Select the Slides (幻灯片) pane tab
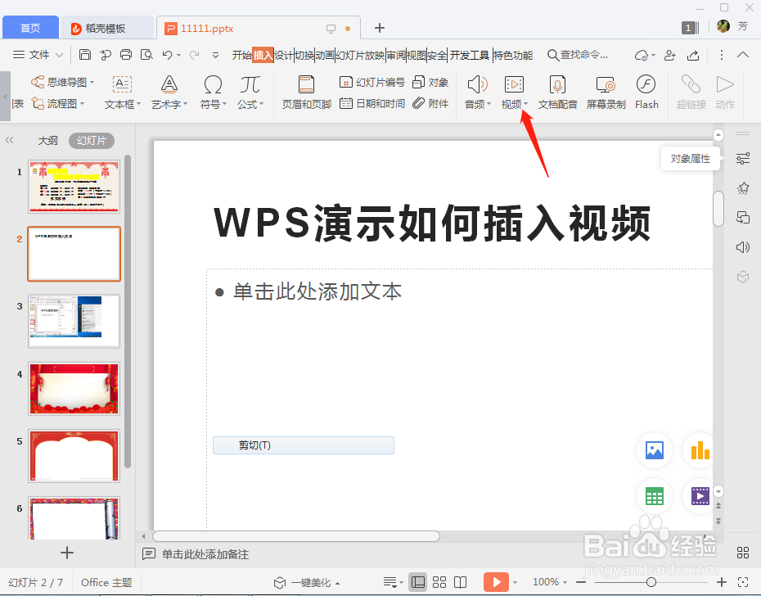 [x=92, y=140]
